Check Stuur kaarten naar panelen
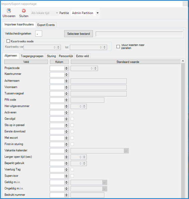Screen dimensions: 189x199 coord(118,47)
